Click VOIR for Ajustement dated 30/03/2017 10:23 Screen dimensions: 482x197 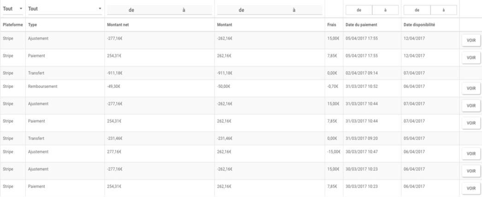[x=471, y=171]
